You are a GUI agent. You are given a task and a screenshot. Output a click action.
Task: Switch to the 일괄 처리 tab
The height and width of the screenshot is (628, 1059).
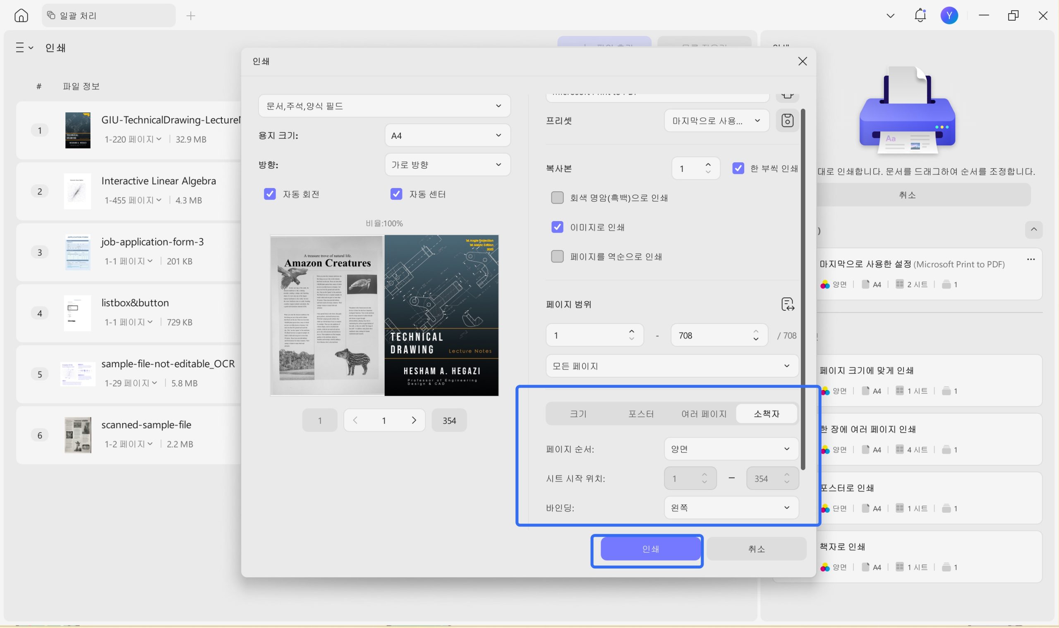point(108,16)
